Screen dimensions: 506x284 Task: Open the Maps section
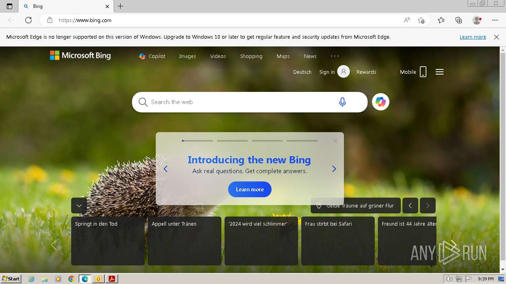283,56
